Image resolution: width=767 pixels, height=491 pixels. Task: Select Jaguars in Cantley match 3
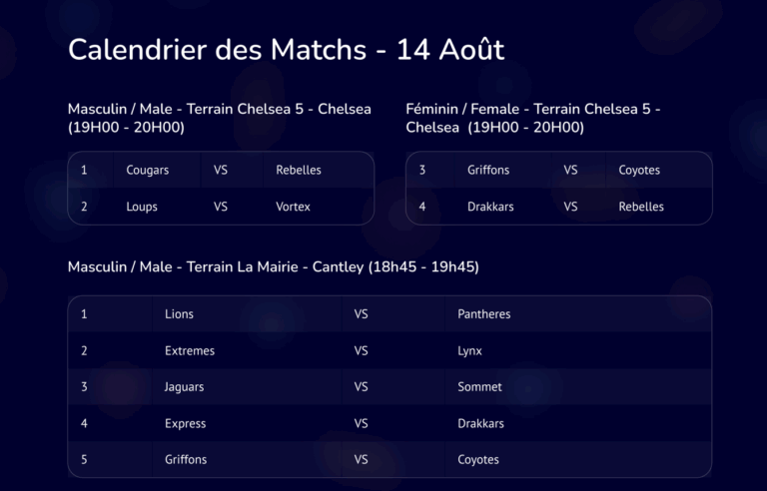click(184, 387)
